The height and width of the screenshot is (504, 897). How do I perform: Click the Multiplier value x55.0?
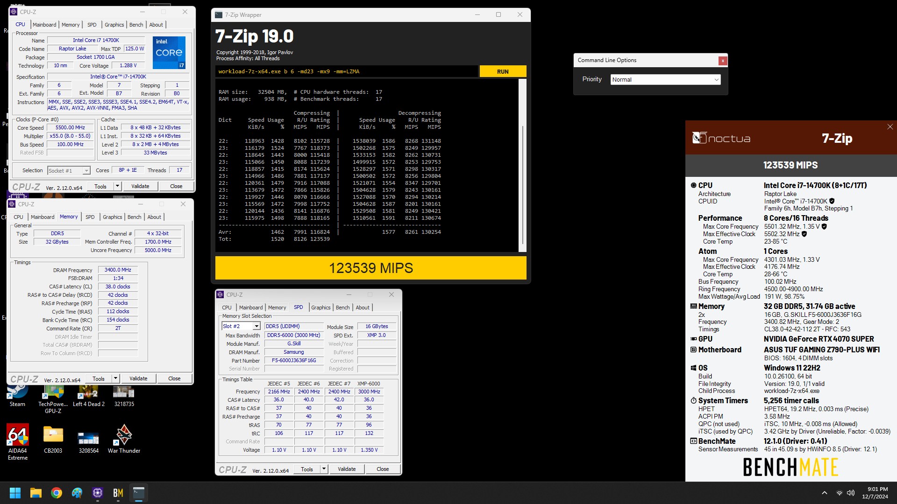(x=70, y=136)
